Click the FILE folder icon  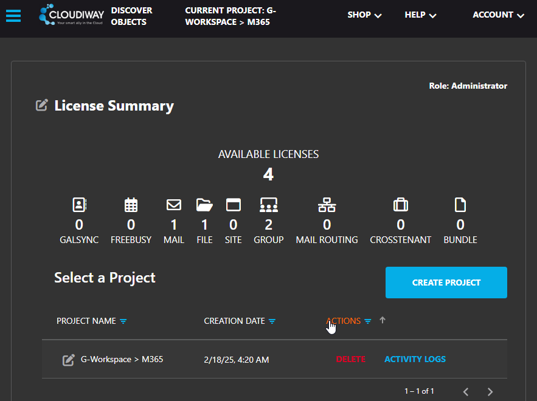pos(204,205)
